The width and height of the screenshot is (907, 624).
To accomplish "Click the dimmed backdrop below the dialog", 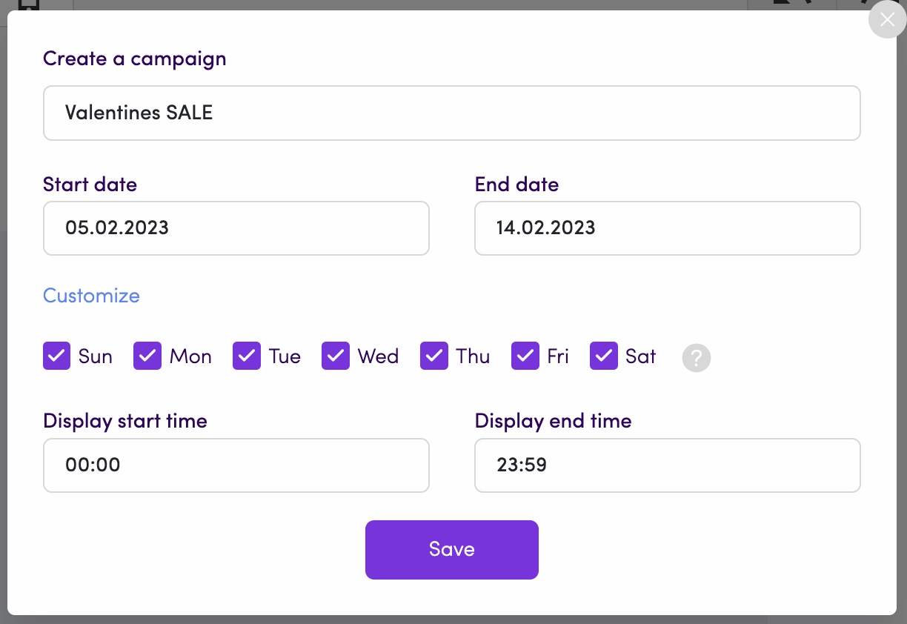I will (x=453, y=620).
